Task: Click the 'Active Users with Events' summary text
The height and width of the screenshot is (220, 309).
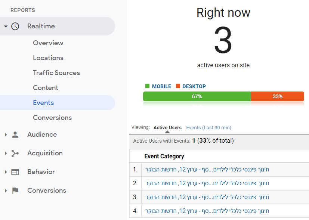Action: click(x=183, y=141)
